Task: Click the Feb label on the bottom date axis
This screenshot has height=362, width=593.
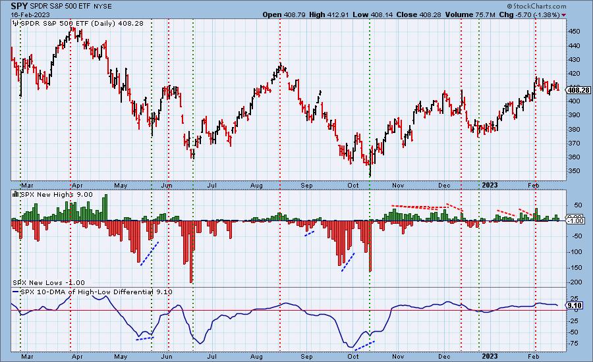Action: coord(533,356)
